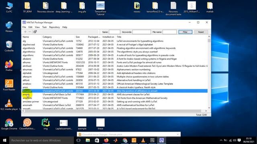Screen dimensions: 257x144
Task: Show hidden system tray icons chevron
Action: pos(221,140)
